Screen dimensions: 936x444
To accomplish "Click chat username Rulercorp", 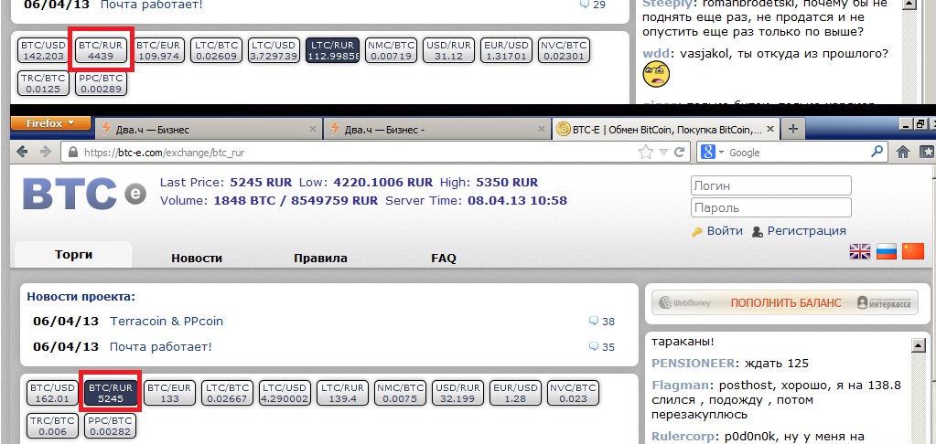I will [x=684, y=436].
